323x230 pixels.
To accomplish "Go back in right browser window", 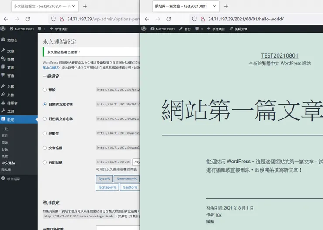I will pyautogui.click(x=147, y=19).
